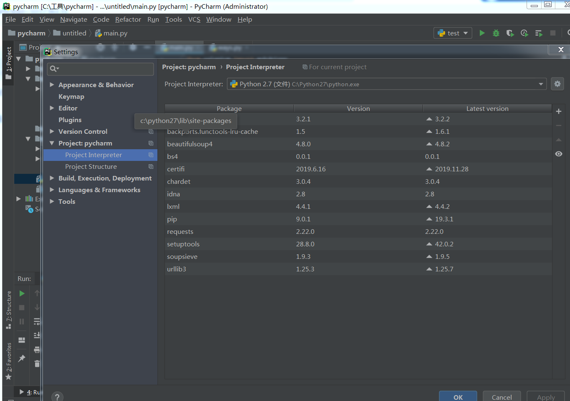Open the Tools menu
570x401 pixels.
point(173,19)
